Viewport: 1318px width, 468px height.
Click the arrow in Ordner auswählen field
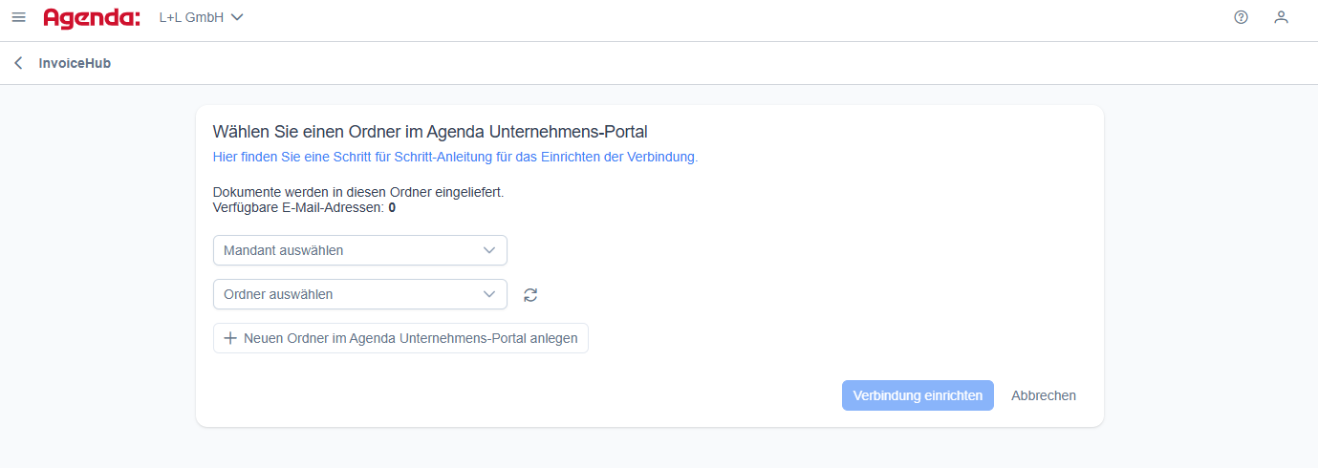489,294
